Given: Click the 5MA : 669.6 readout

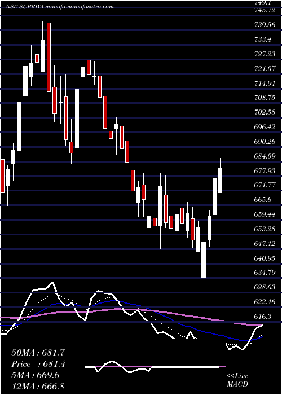Looking at the screenshot, I should click(x=35, y=375).
